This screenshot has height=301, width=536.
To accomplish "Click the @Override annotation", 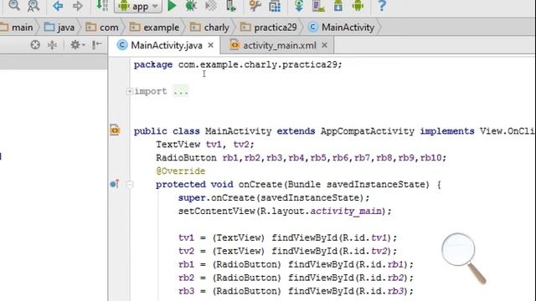I will (x=181, y=171).
